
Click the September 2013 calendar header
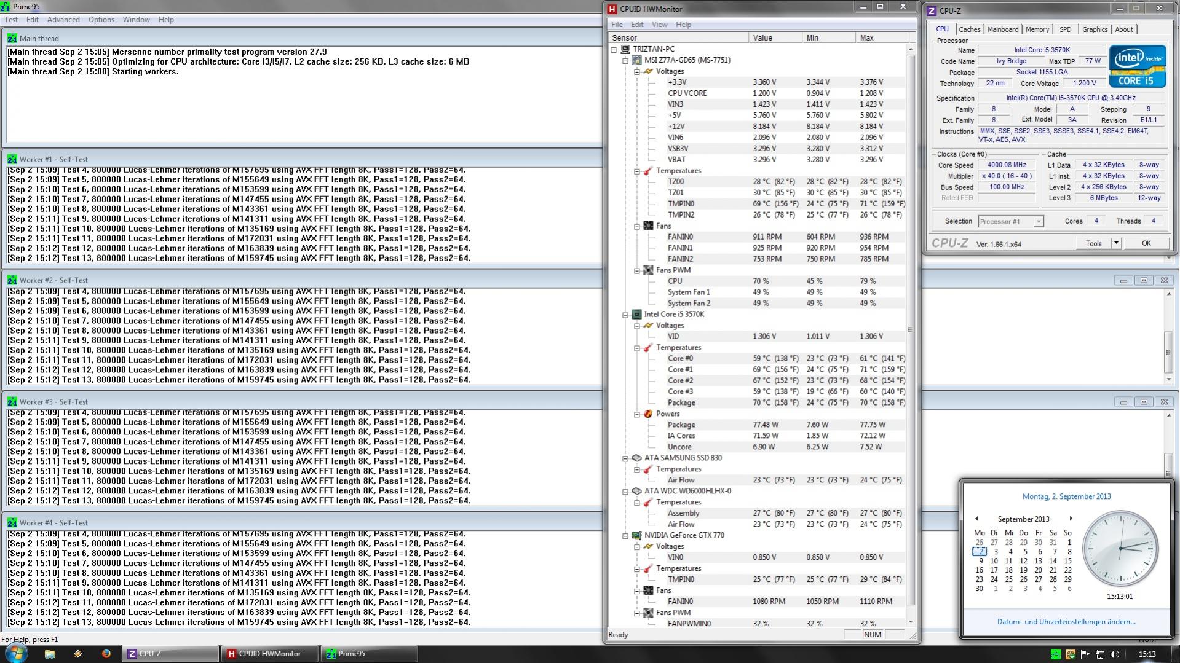tap(1023, 519)
